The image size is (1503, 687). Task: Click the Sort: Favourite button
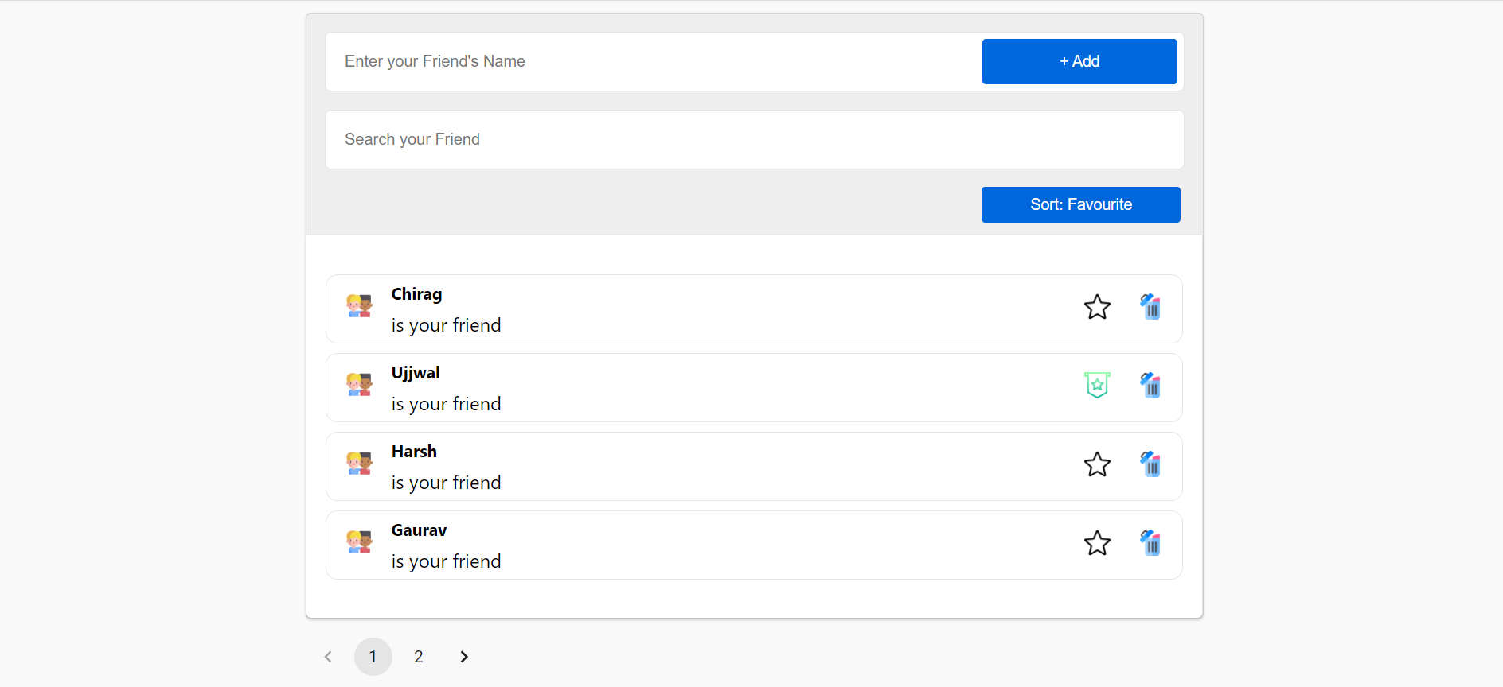pos(1081,204)
